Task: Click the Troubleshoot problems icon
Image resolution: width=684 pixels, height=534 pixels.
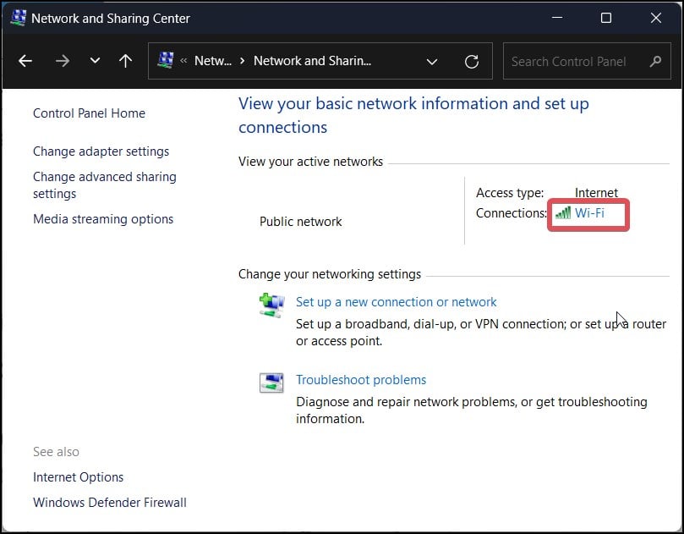Action: 271,383
